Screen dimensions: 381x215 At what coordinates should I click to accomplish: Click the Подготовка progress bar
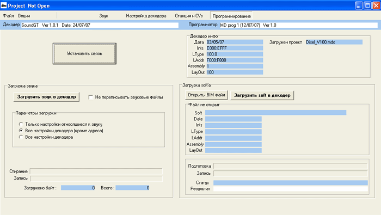click(x=291, y=166)
